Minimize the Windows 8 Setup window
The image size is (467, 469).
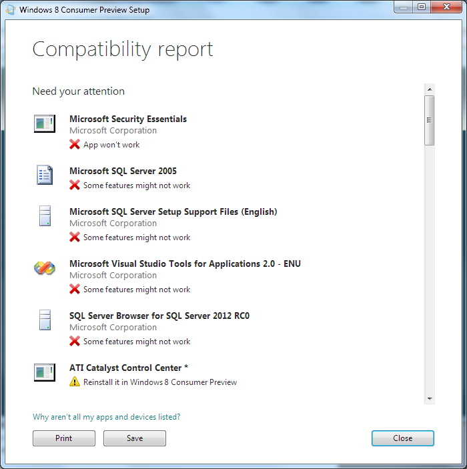tap(404, 7)
